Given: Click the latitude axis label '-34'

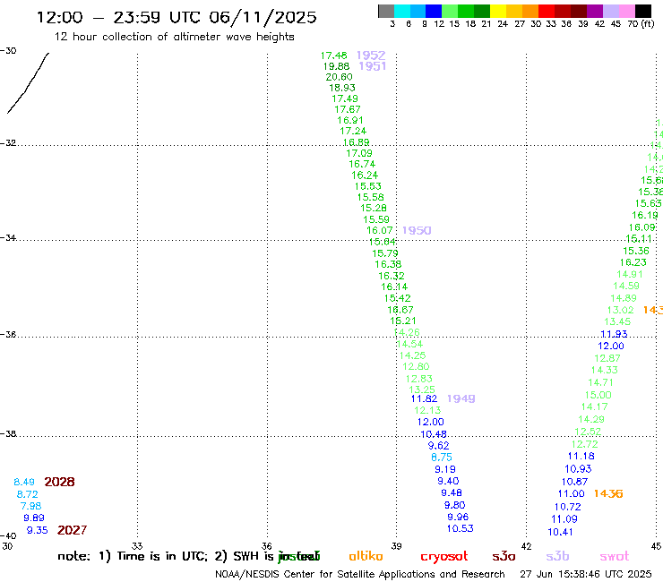Looking at the screenshot, I should coord(8,237).
